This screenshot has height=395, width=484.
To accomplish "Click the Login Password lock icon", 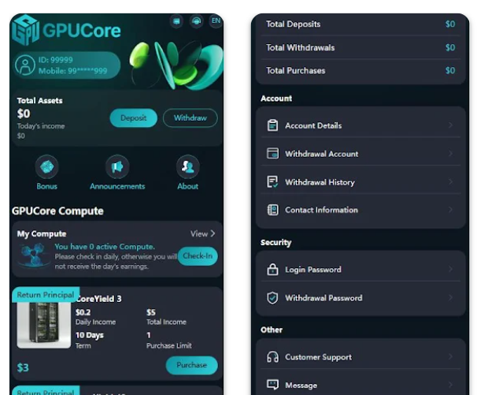I will [272, 270].
